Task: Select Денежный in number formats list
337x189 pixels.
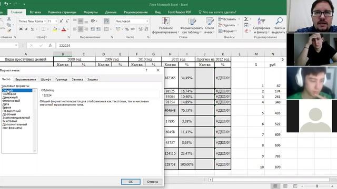Action: [x=10, y=97]
